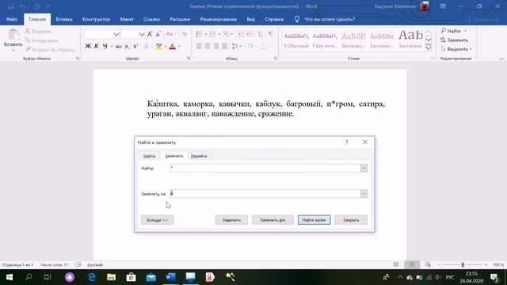Click the Закрыть button

point(351,220)
